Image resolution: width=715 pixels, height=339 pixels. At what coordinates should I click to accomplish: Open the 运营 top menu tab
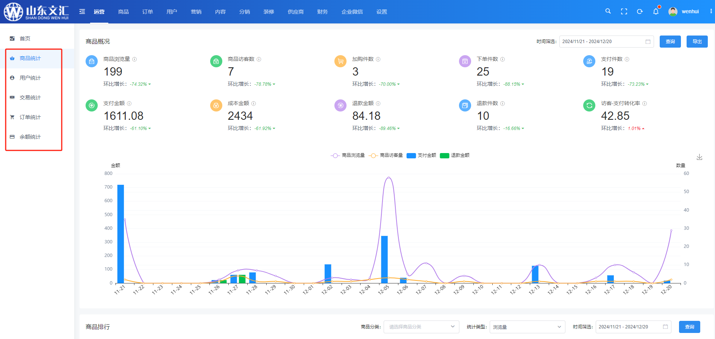[x=99, y=12]
